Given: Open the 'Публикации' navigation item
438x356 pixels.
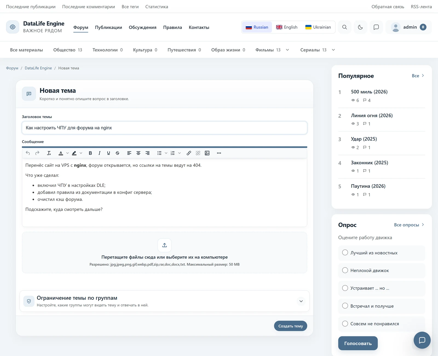Looking at the screenshot, I should point(108,27).
